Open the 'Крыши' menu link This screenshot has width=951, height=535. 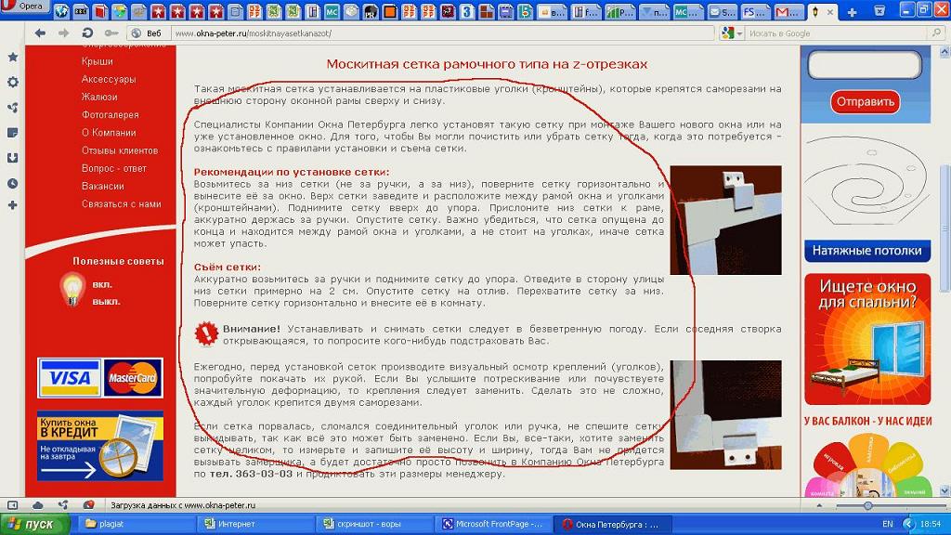(97, 61)
